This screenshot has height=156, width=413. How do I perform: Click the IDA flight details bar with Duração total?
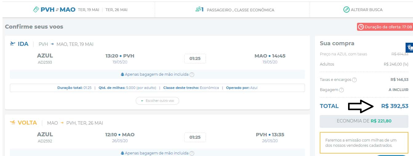pyautogui.click(x=157, y=88)
